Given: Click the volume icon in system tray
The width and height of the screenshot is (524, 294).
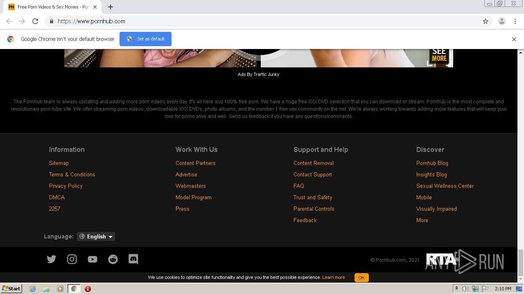Looking at the screenshot, I should click(x=465, y=289).
